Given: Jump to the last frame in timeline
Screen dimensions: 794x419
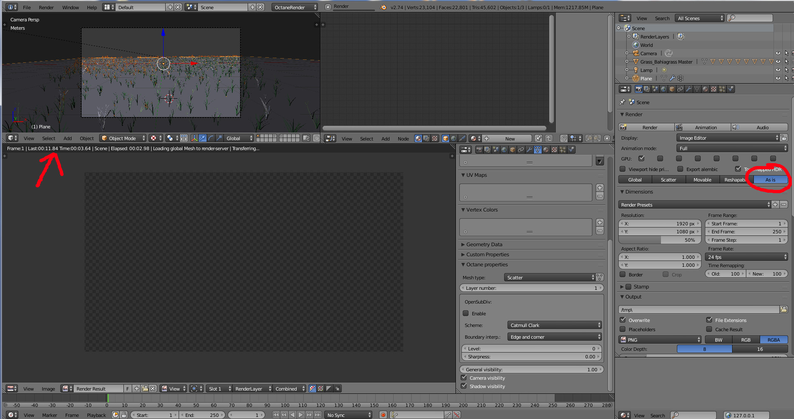Looking at the screenshot, I should point(318,415).
